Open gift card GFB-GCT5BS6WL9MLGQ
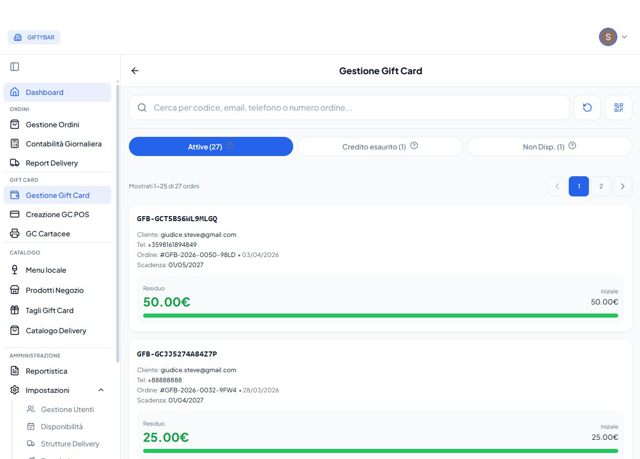The image size is (640, 459). [177, 219]
